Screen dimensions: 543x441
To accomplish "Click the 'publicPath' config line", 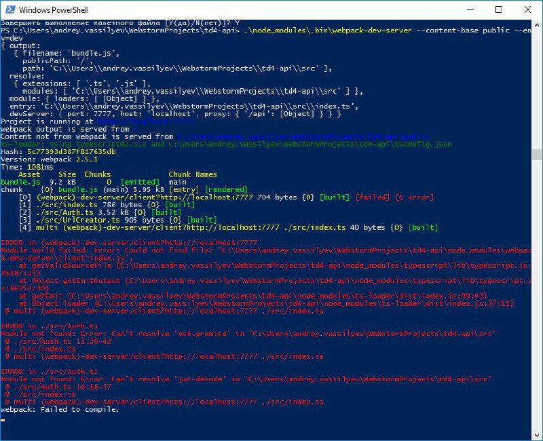I will click(58, 61).
